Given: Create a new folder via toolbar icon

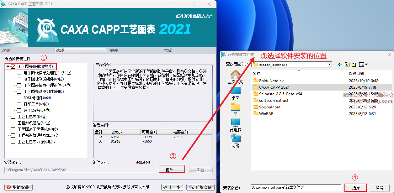Looking at the screenshot, I should tap(354, 65).
